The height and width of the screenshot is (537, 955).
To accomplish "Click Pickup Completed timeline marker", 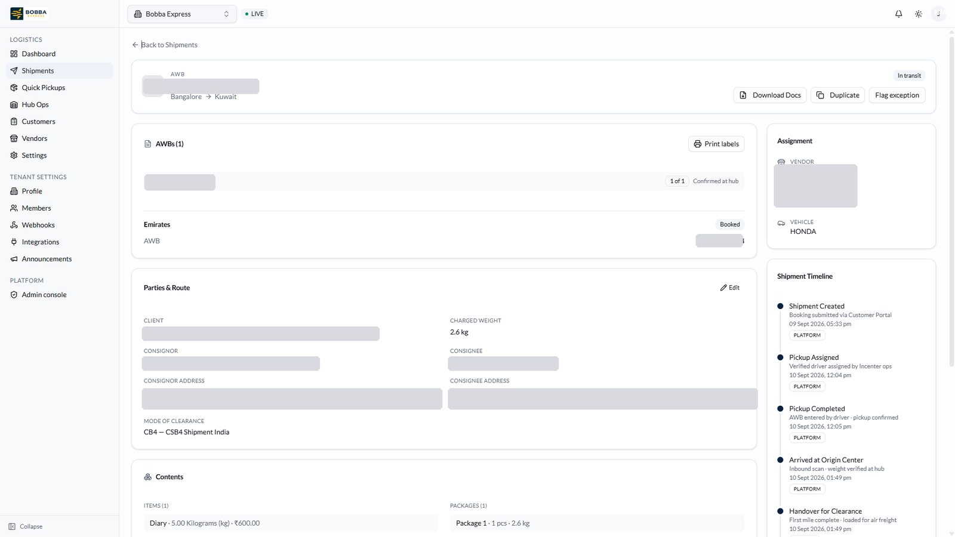I will click(780, 409).
